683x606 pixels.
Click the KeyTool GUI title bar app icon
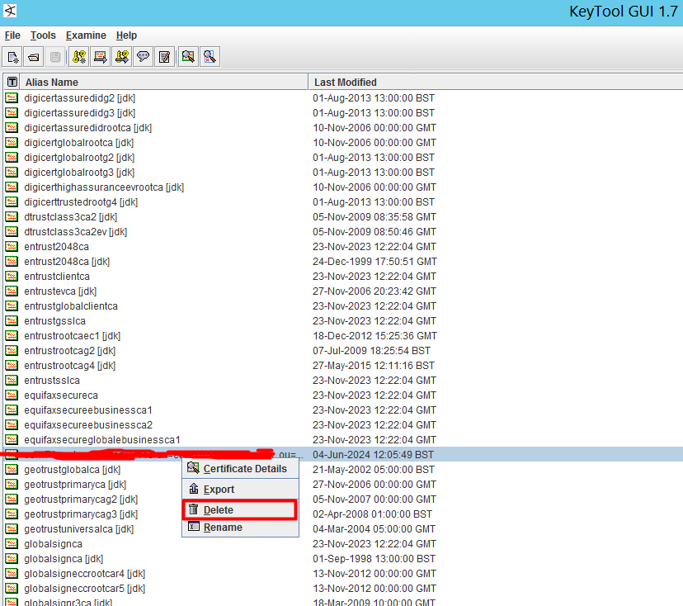coord(12,11)
